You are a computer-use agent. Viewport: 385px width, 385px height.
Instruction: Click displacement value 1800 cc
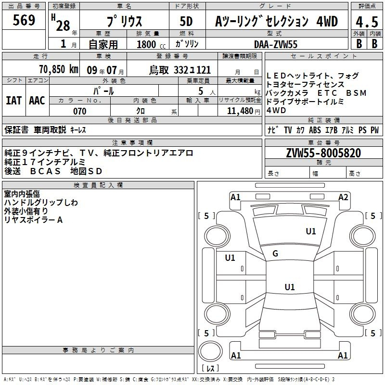click(x=151, y=44)
